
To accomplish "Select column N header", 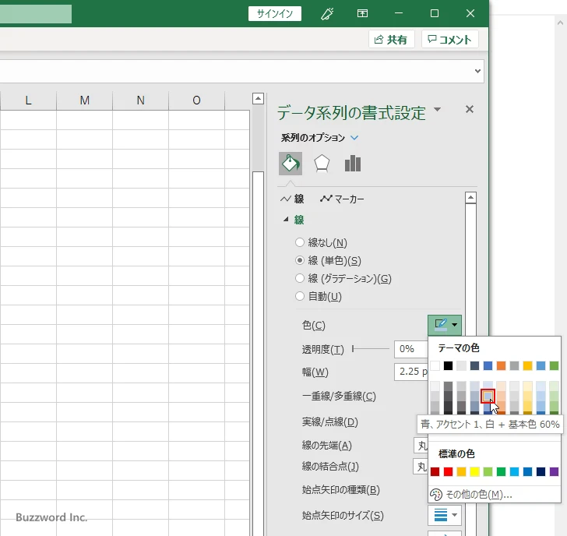I will [141, 100].
